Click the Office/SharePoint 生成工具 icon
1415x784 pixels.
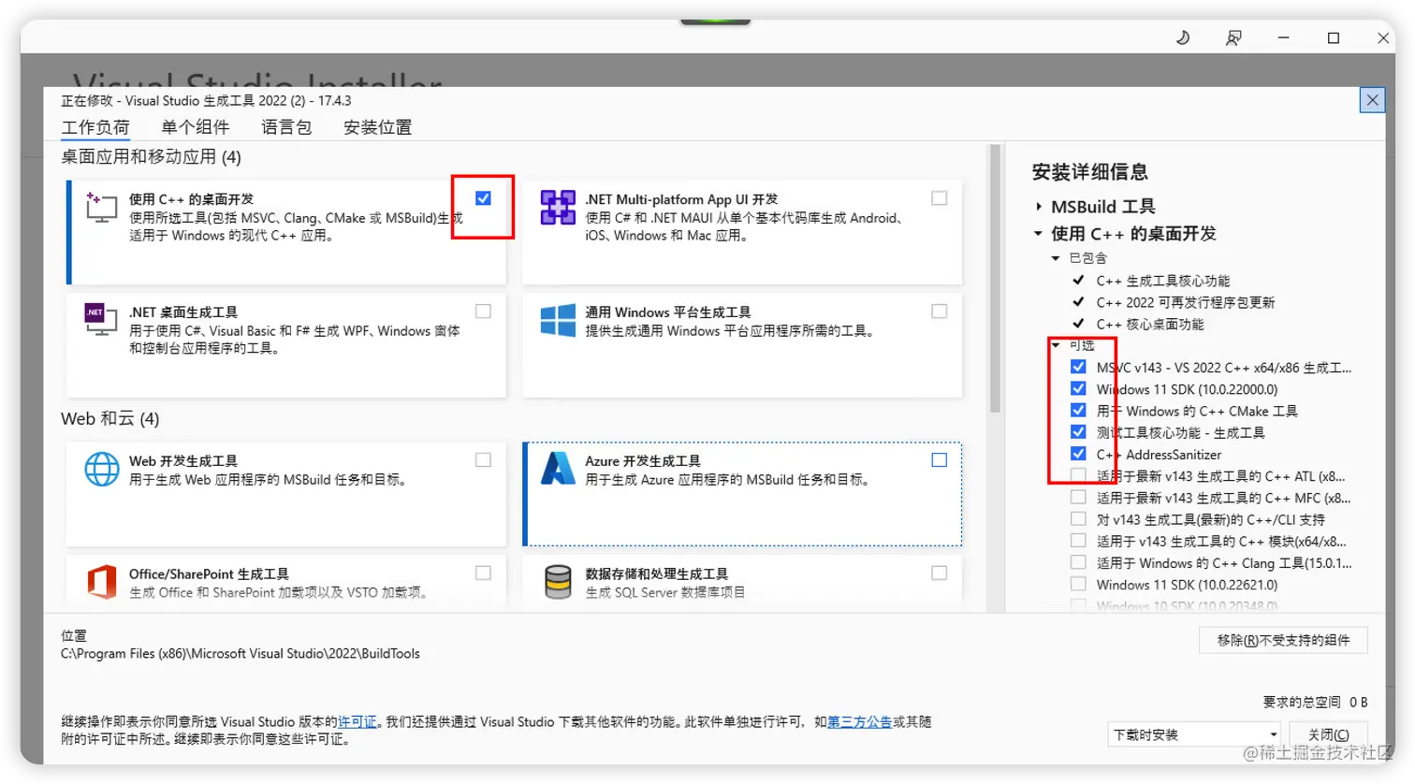101,581
